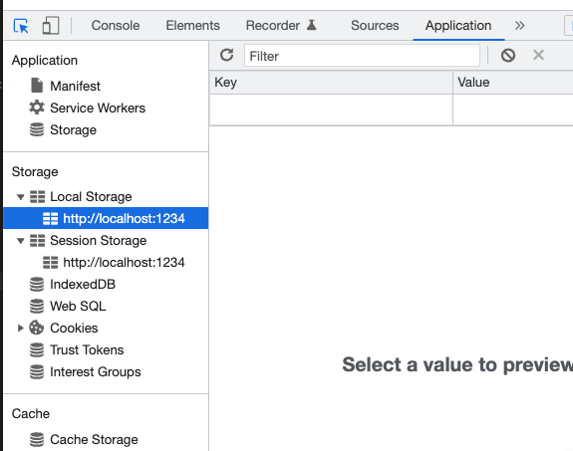Open the Elements tab
The image size is (573, 451).
pos(193,26)
